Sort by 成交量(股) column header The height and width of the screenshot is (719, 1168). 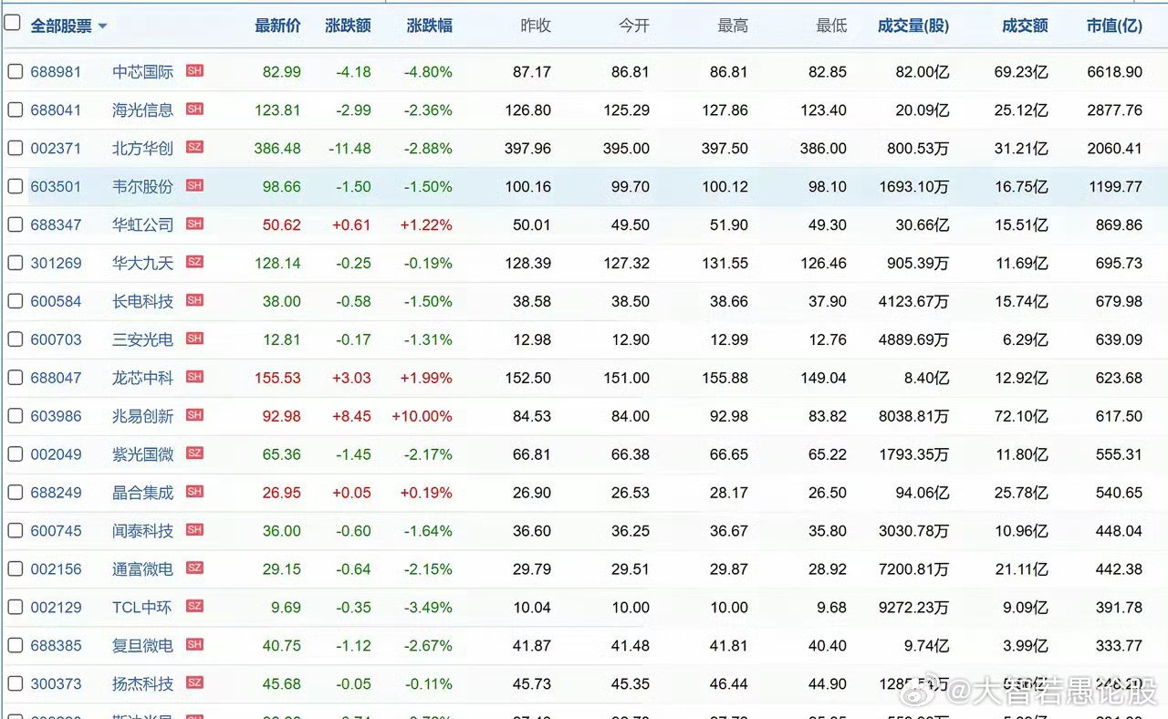[913, 26]
